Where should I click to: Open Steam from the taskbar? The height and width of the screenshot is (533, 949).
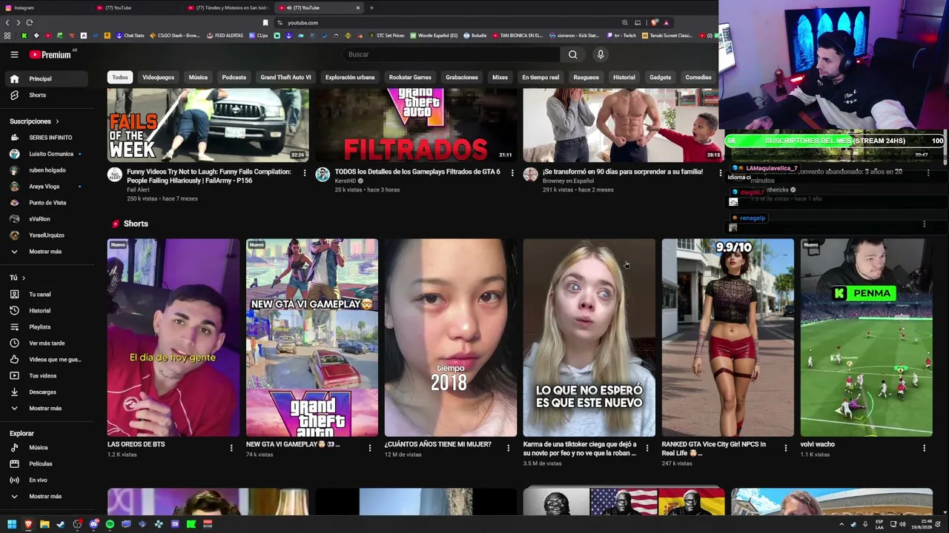61,524
